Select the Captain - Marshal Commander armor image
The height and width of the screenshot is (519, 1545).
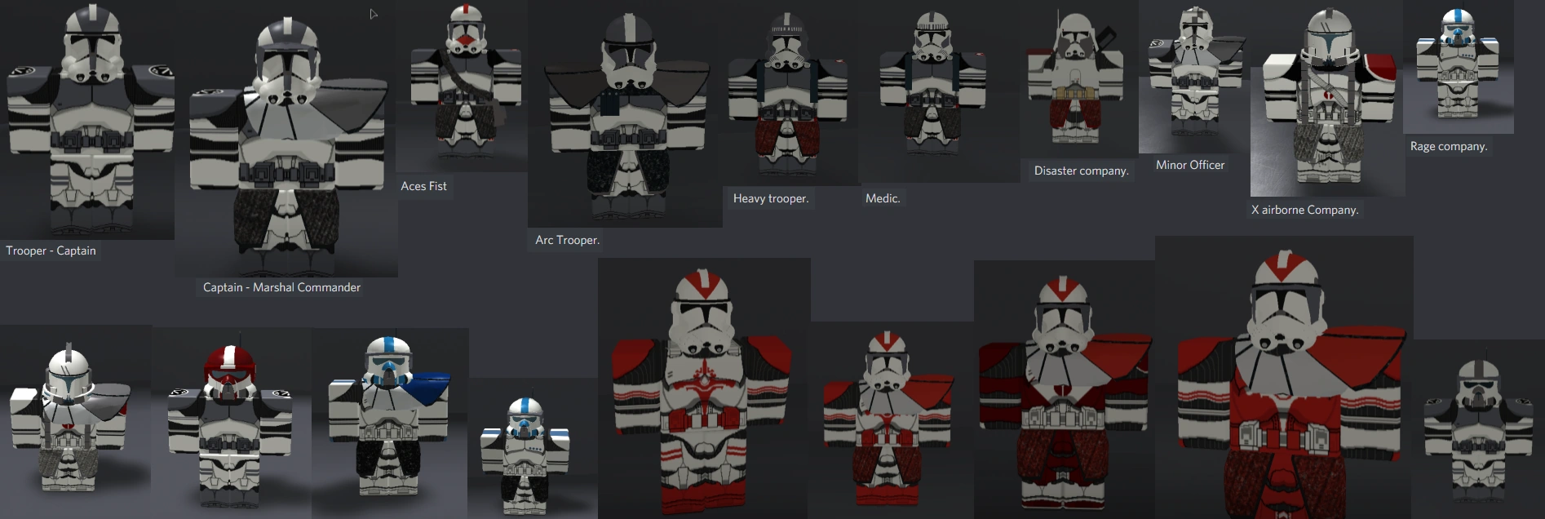tap(286, 139)
